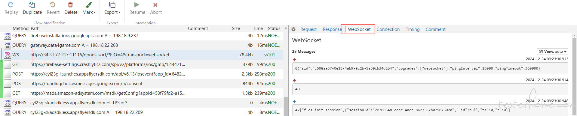577x116 pixels.
Task: Select the WS websocket icon in flow list
Action: coord(8,55)
